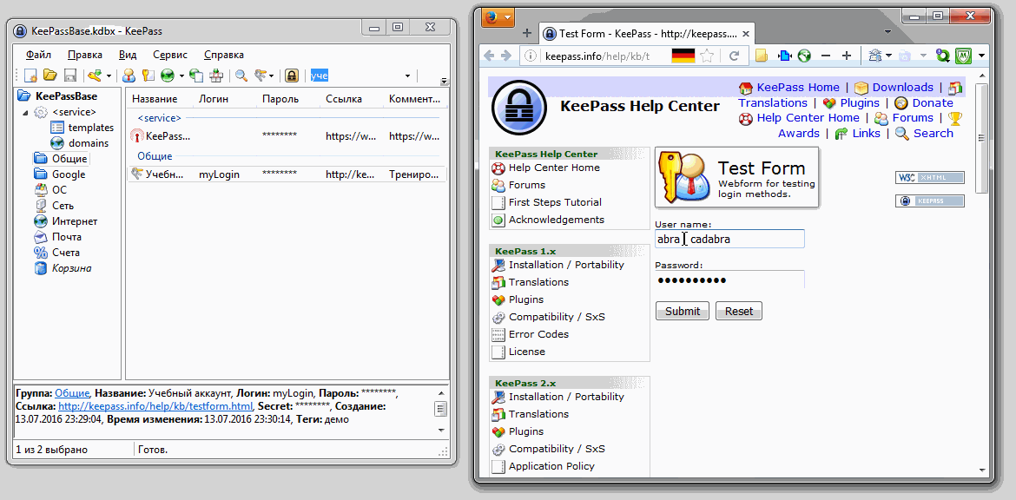1016x500 pixels.
Task: Zoom in with the plus browser toolbar button
Action: pyautogui.click(x=847, y=56)
